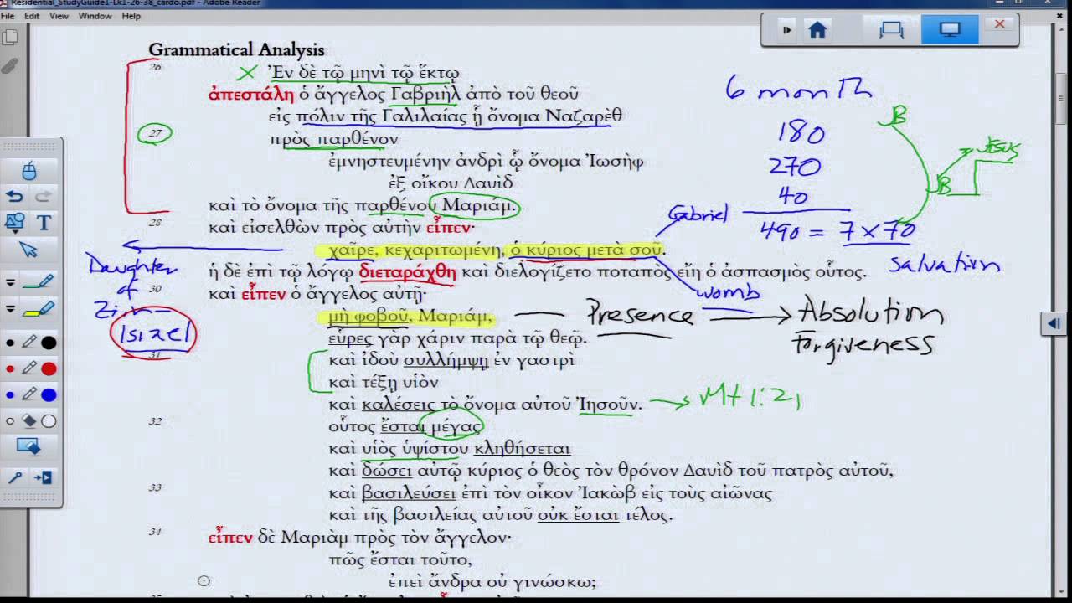The height and width of the screenshot is (603, 1072).
Task: Open the File menu
Action: pos(8,16)
